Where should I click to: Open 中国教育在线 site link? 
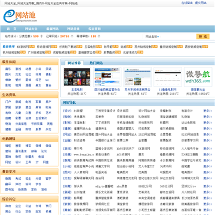(104, 161)
